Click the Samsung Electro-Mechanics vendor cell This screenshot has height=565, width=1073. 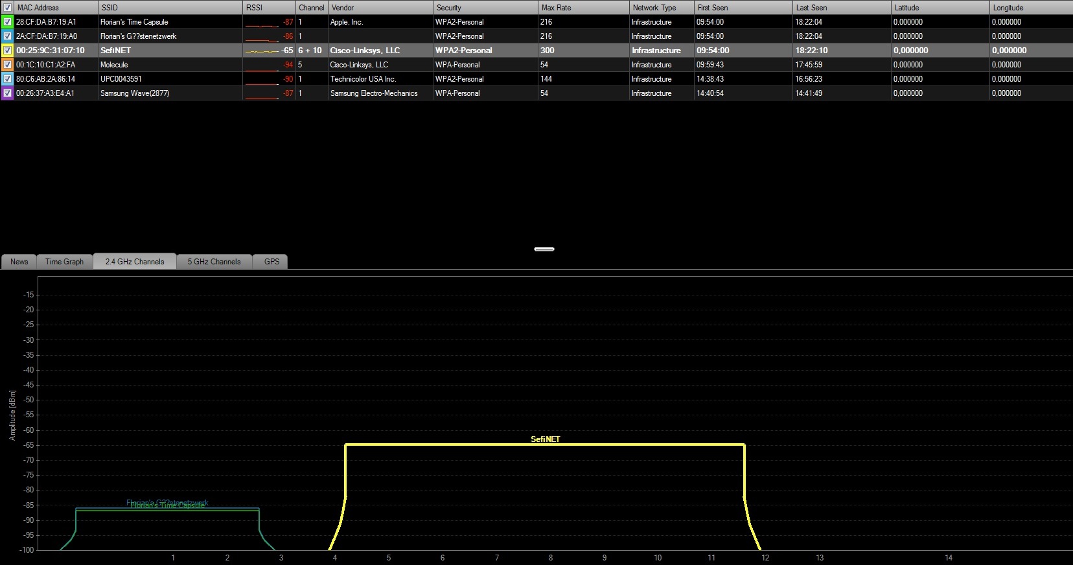click(380, 93)
